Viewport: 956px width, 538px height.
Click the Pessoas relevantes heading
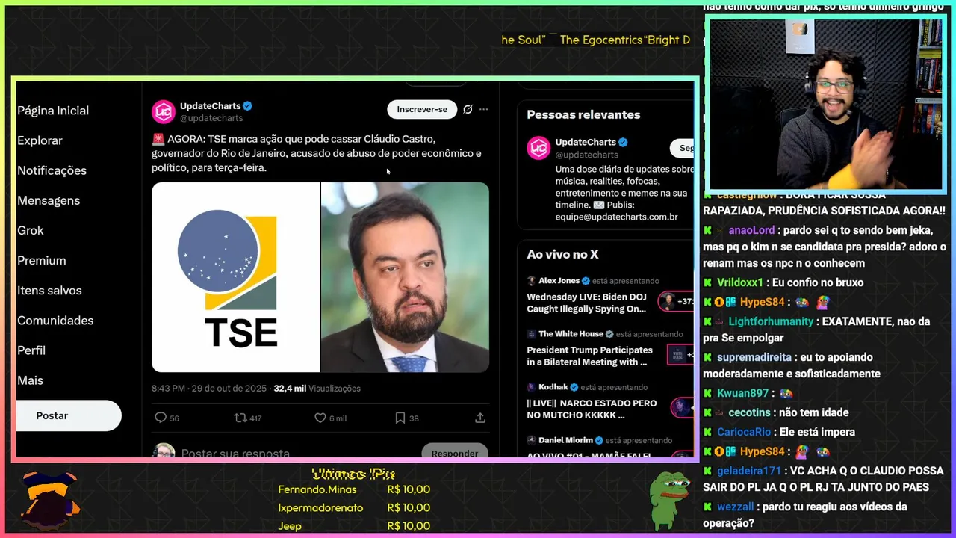[x=583, y=114]
